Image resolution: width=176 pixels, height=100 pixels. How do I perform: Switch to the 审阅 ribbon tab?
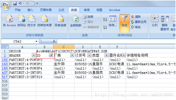(x=87, y=10)
